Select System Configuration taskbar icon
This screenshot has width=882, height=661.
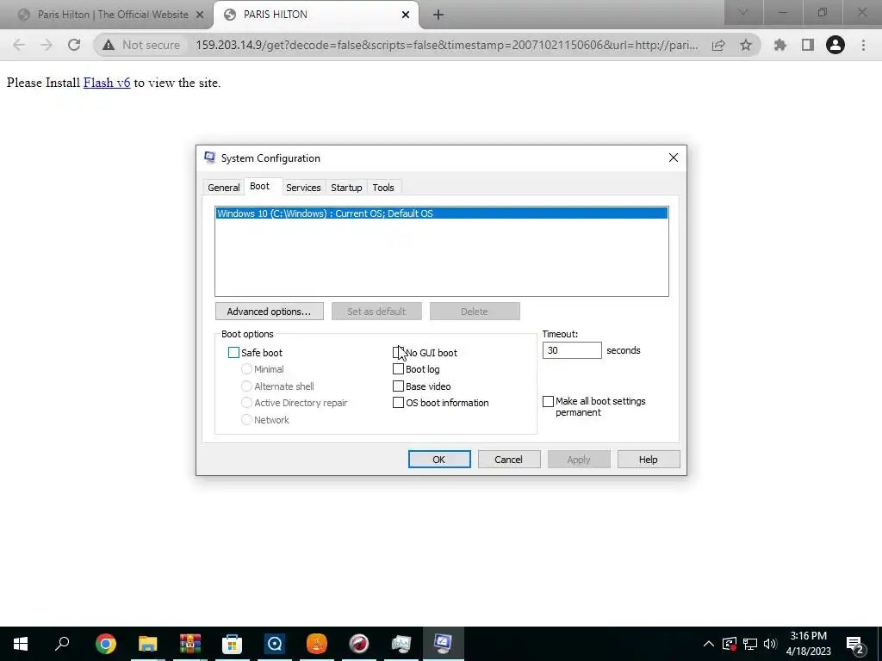pos(444,644)
